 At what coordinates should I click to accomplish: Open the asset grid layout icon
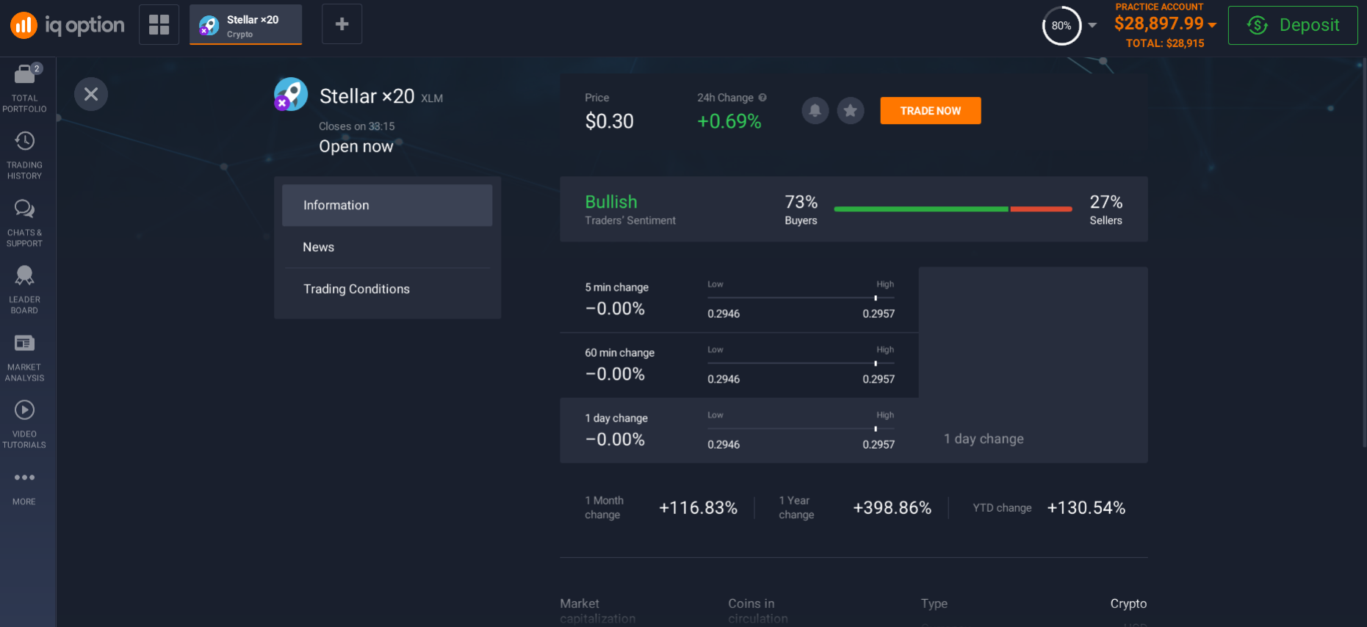coord(159,24)
